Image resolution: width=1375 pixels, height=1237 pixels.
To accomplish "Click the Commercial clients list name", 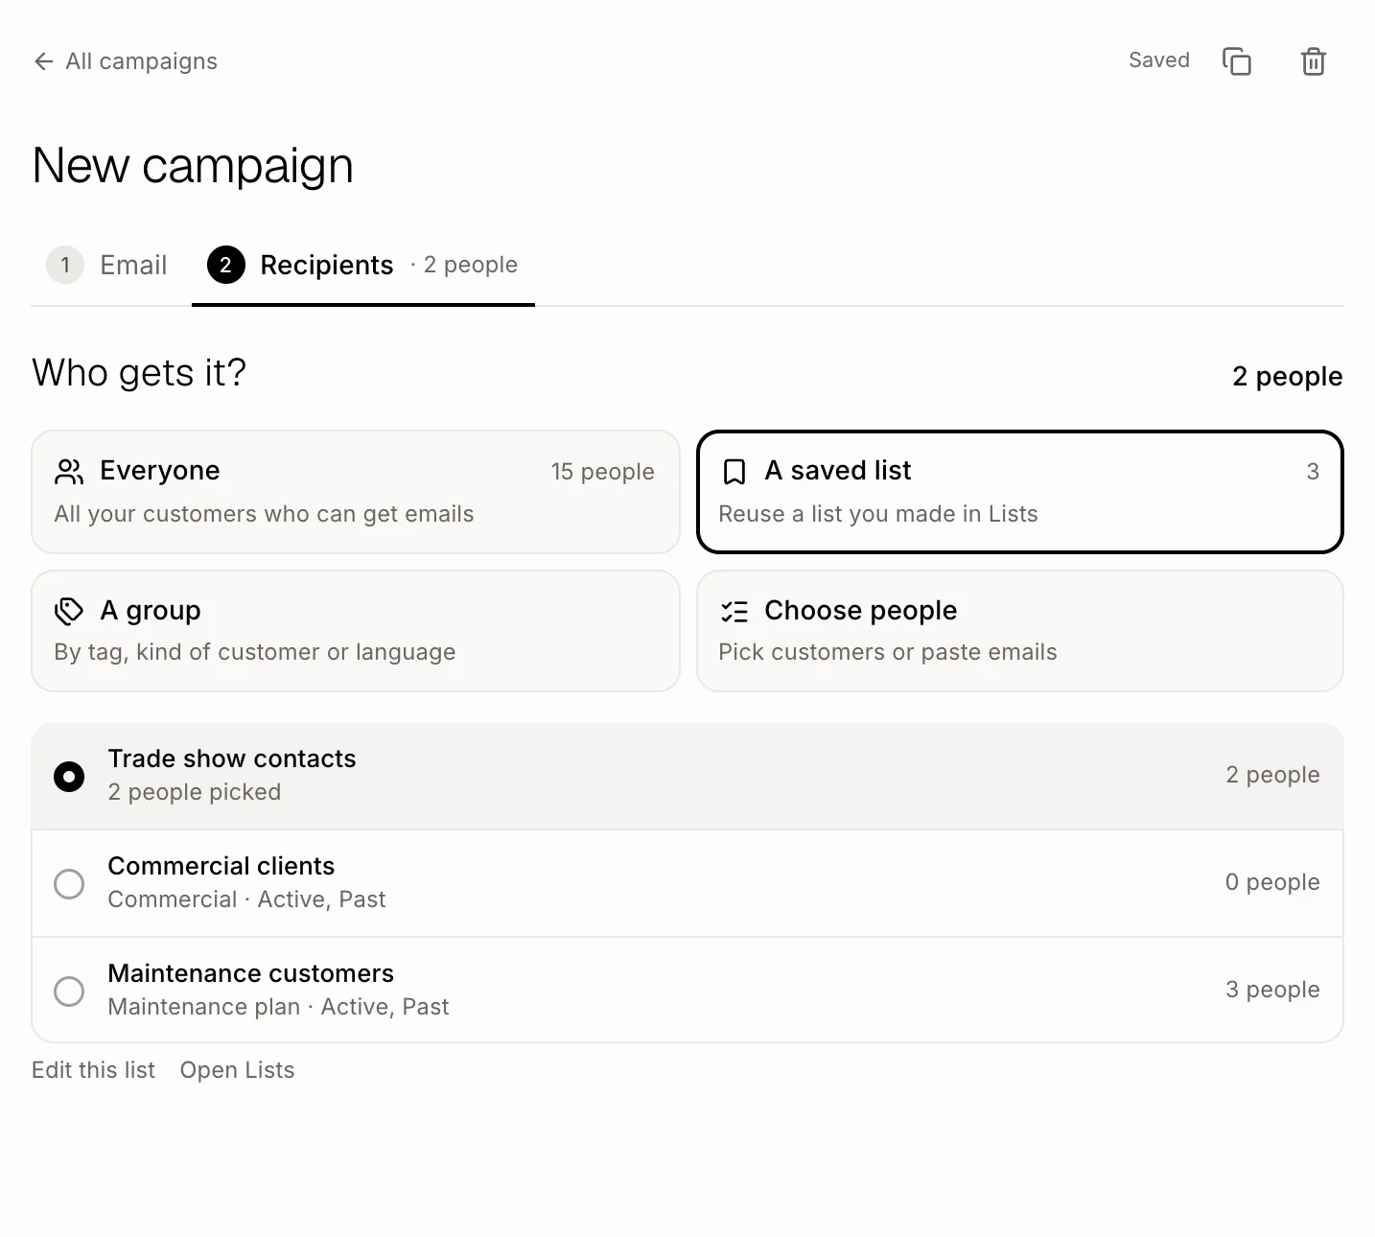I will 221,866.
